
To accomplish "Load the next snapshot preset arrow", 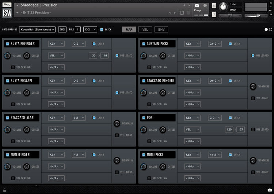I will (x=175, y=13).
